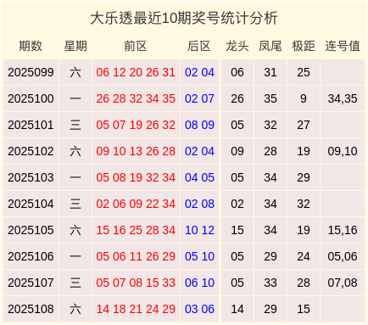The width and height of the screenshot is (368, 325).
Task: Click front numbers 26 28 32 34 35
Action: [136, 98]
